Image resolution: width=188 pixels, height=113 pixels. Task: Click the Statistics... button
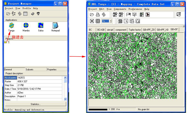click(35, 104)
